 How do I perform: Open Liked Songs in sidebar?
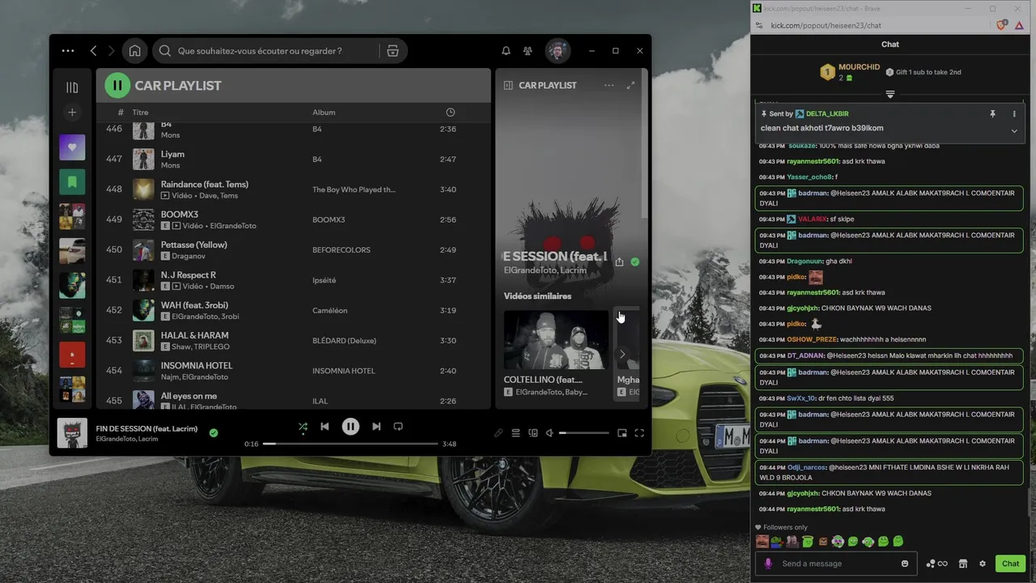(x=72, y=147)
